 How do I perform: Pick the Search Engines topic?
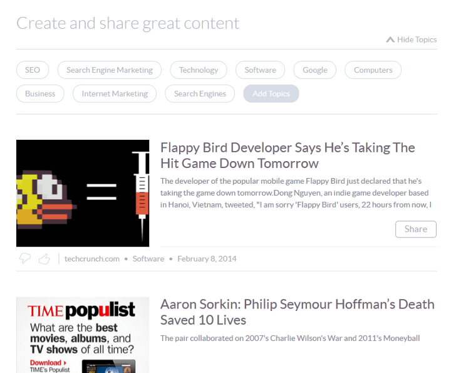(200, 93)
